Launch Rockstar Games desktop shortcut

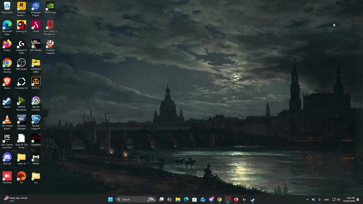(22, 9)
